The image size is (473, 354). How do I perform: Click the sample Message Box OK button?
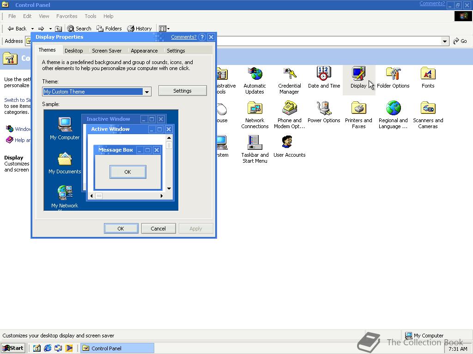point(128,172)
